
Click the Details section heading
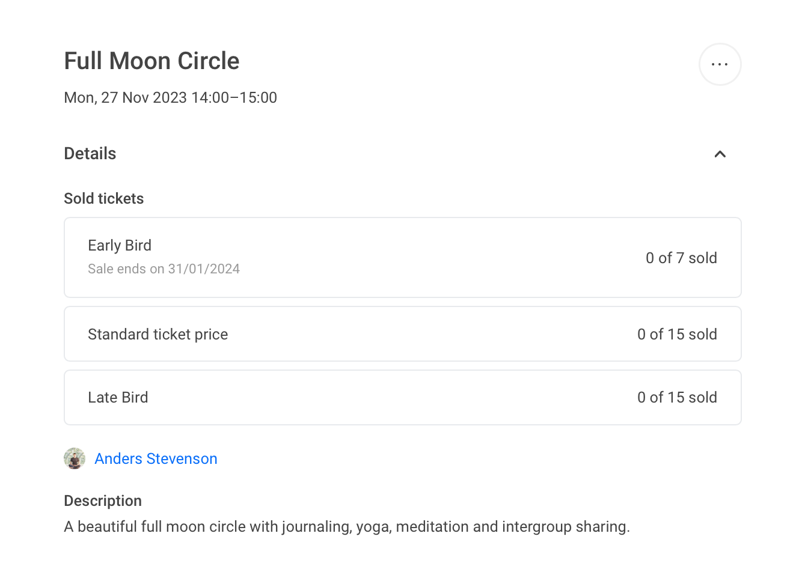coord(90,153)
